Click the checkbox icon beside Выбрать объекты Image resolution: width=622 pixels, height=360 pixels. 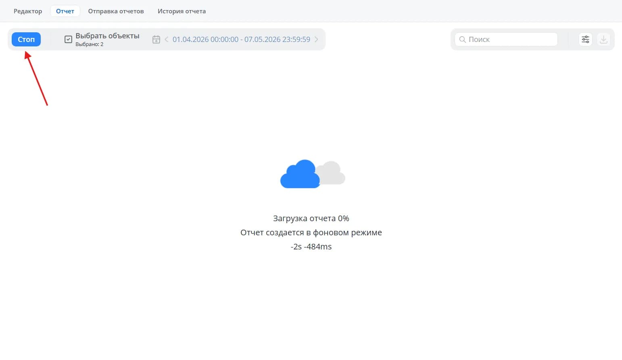pyautogui.click(x=69, y=39)
